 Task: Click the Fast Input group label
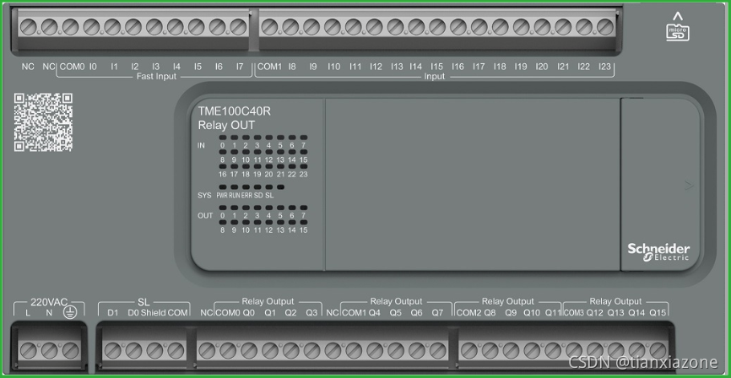pyautogui.click(x=156, y=77)
